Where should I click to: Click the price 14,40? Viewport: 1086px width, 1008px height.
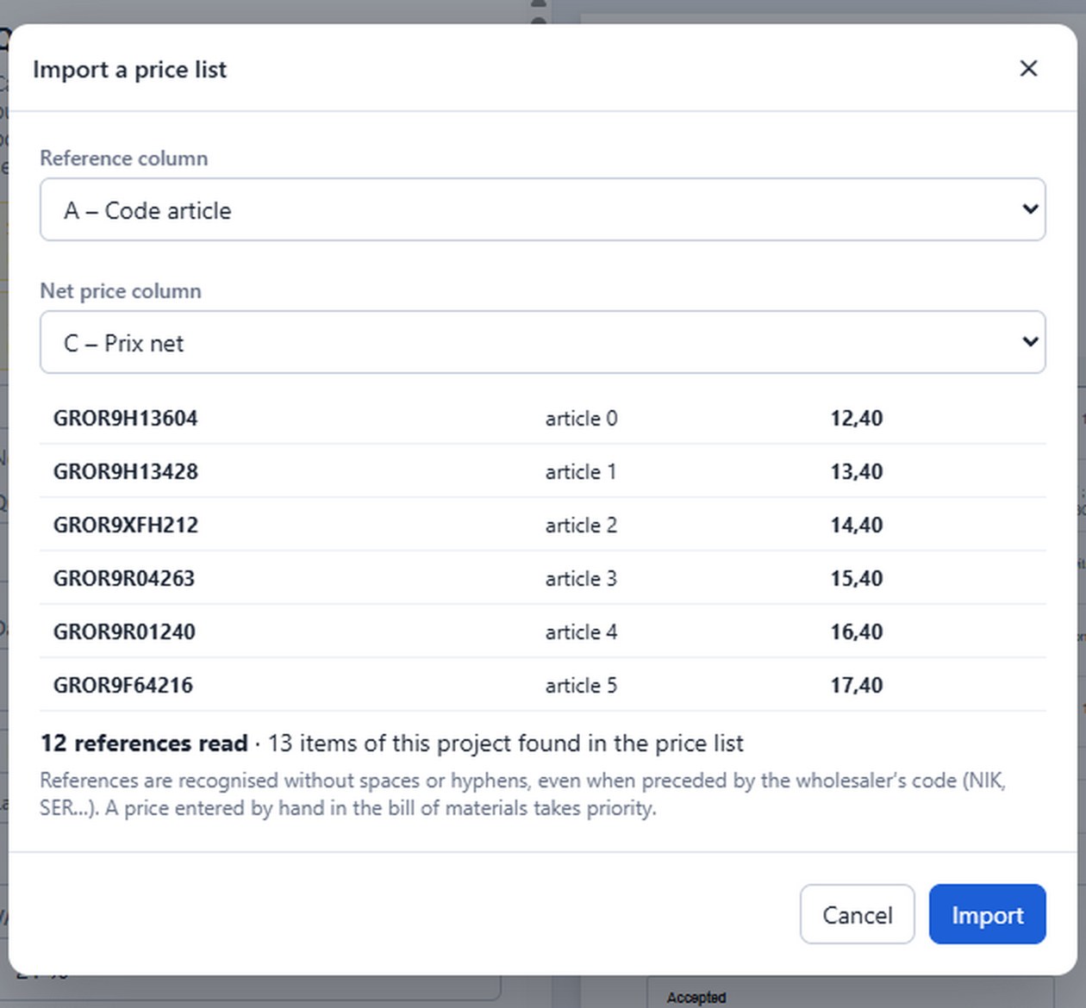(857, 526)
